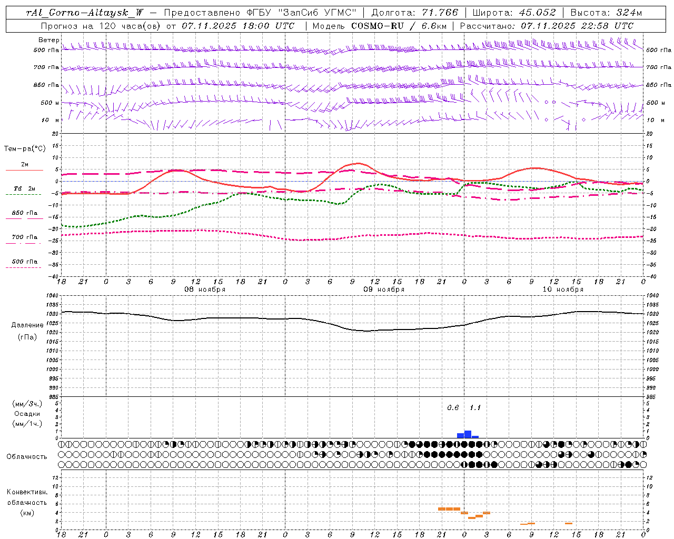674x539 pixels.
Task: Click the "09 ноября" date label
Action: [x=384, y=290]
